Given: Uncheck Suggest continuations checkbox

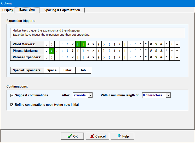Looking at the screenshot, I should pyautogui.click(x=12, y=95).
